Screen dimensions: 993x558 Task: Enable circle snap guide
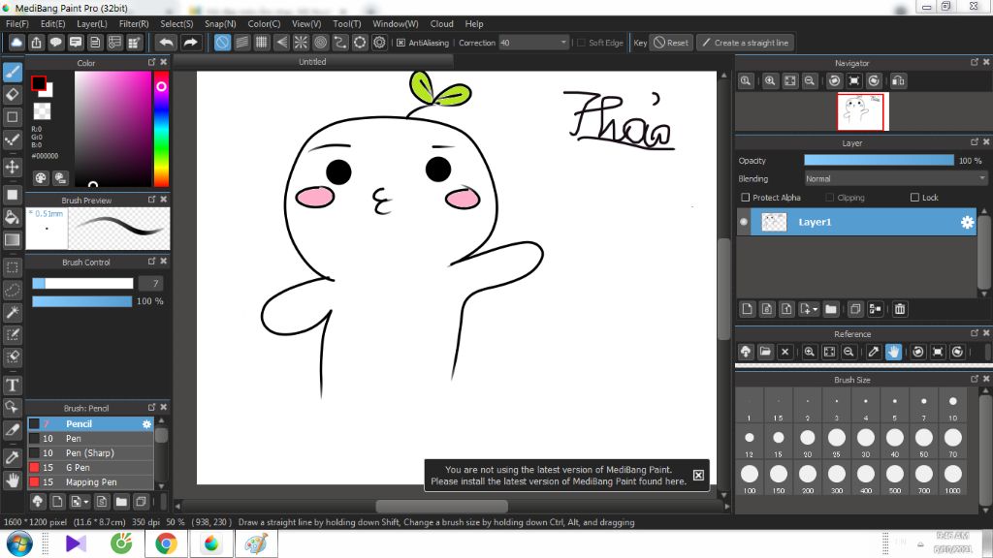coord(320,43)
